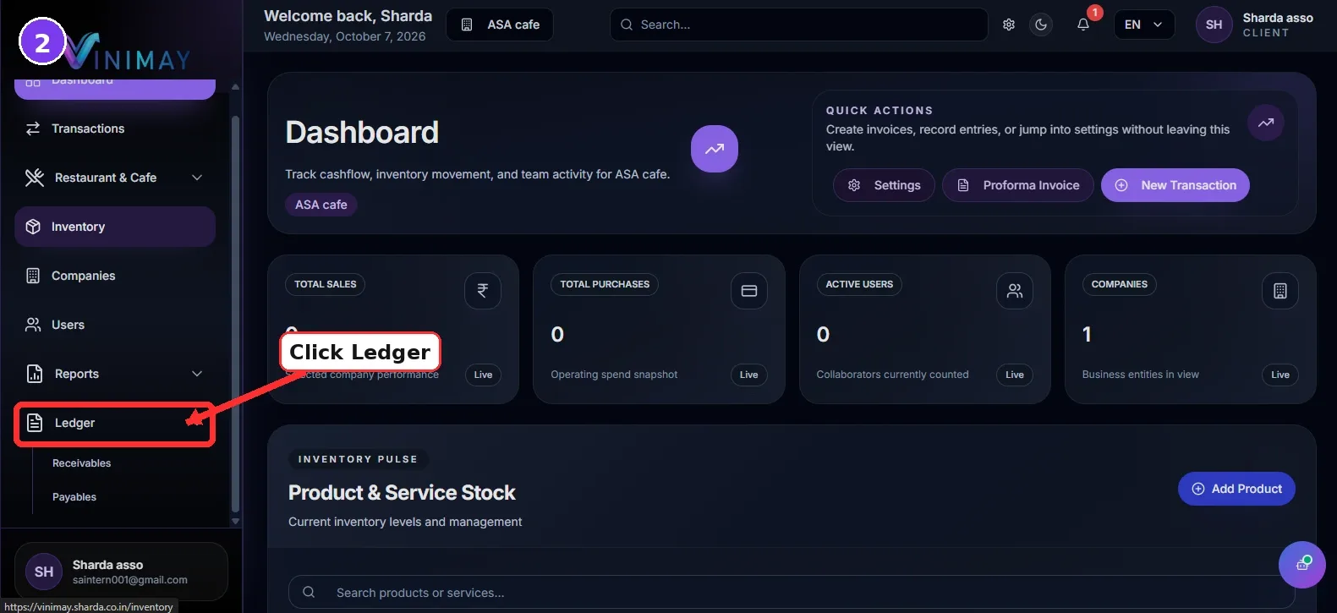This screenshot has width=1337, height=613.
Task: Expand the Reports submenu chevron
Action: point(197,374)
